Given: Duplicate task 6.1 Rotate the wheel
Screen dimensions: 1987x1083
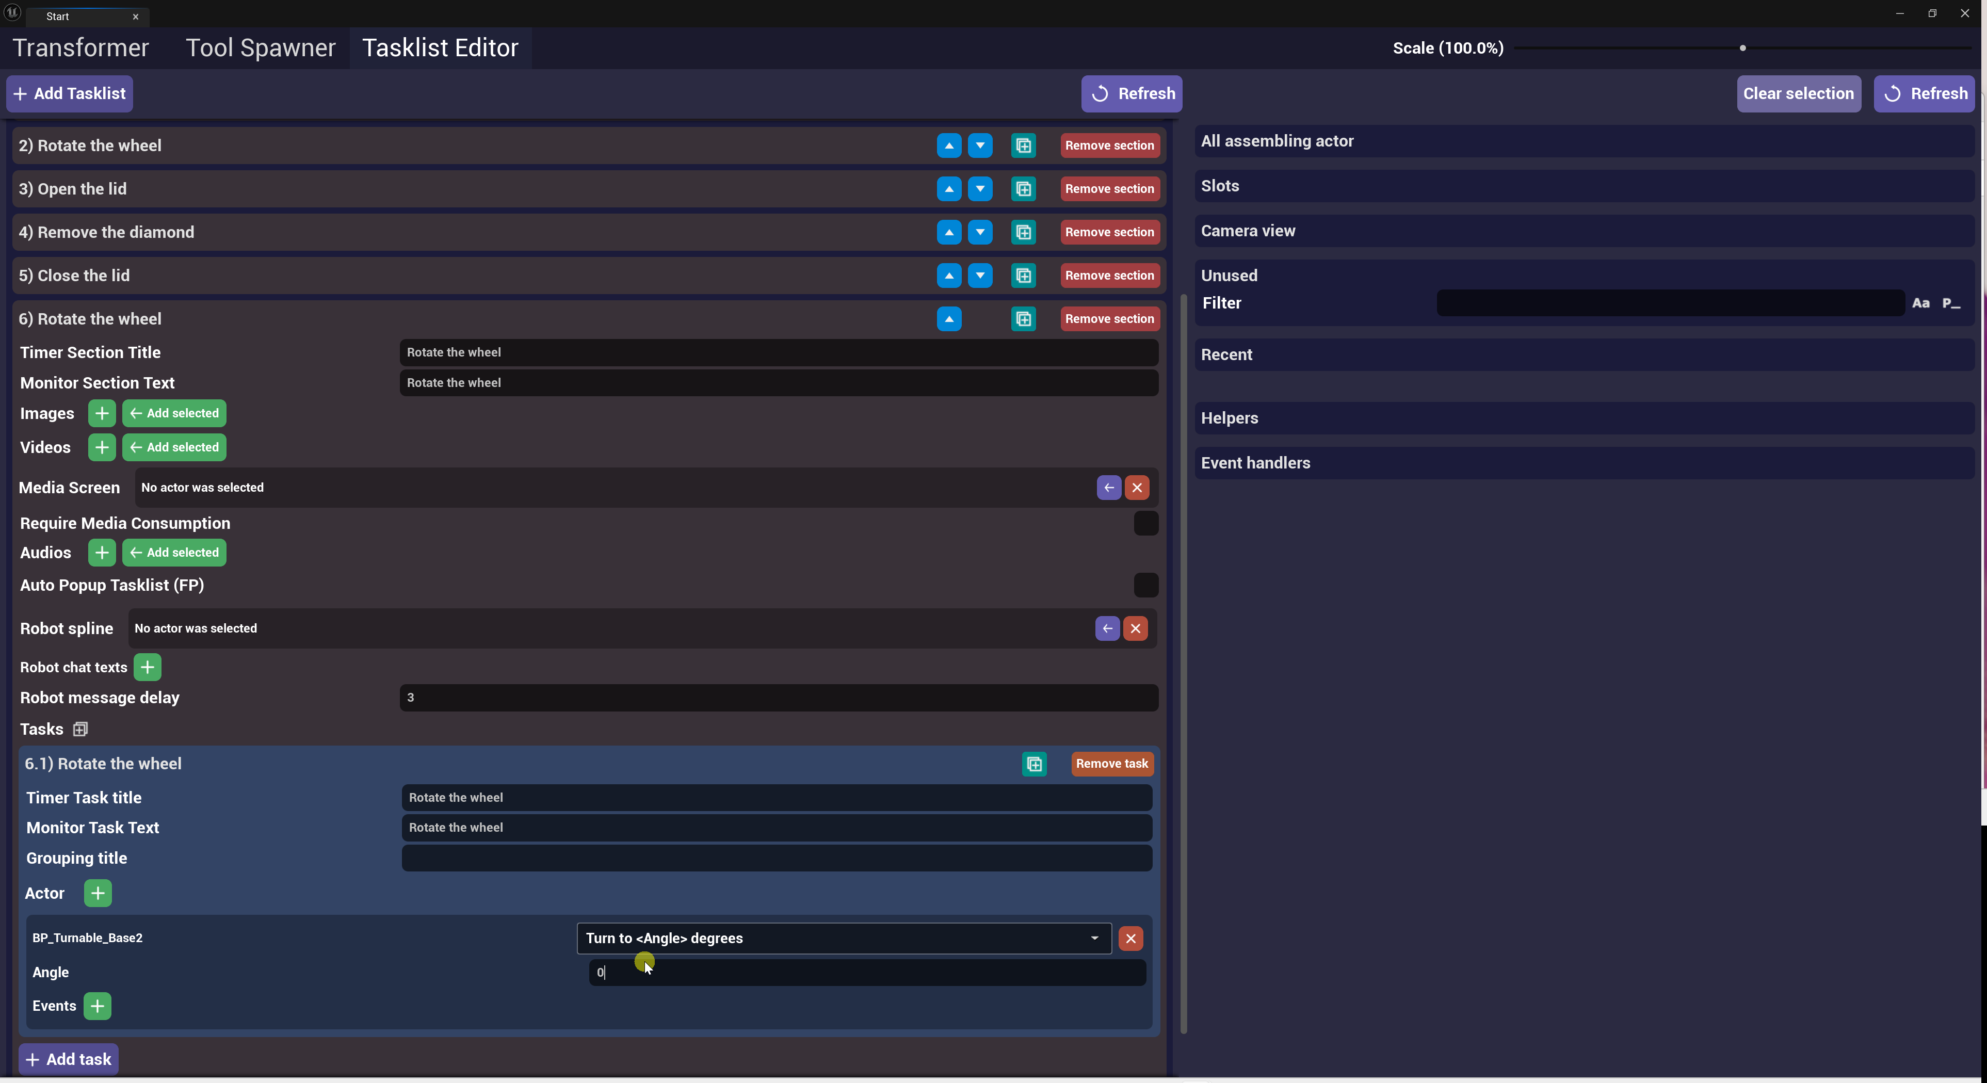Looking at the screenshot, I should pyautogui.click(x=1033, y=764).
